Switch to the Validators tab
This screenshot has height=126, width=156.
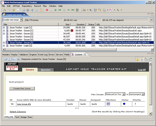(x=24, y=55)
